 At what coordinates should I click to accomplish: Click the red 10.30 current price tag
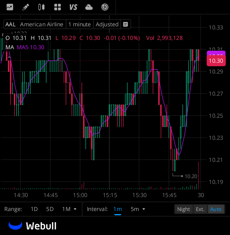point(216,61)
